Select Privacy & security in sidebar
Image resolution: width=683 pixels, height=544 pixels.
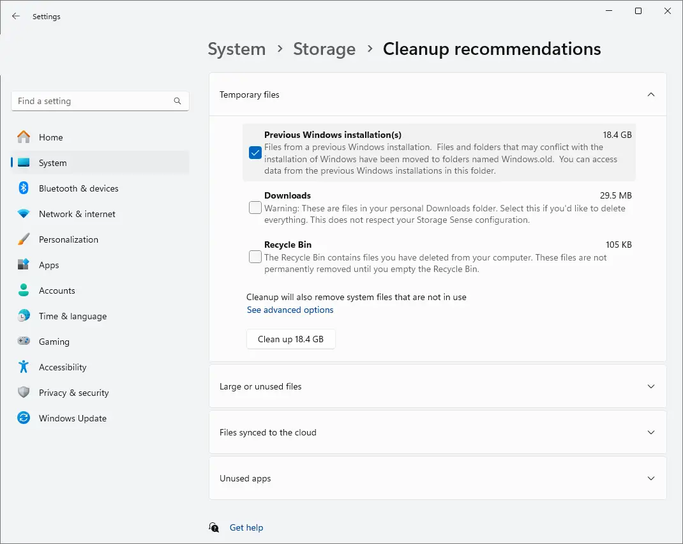pos(100,393)
